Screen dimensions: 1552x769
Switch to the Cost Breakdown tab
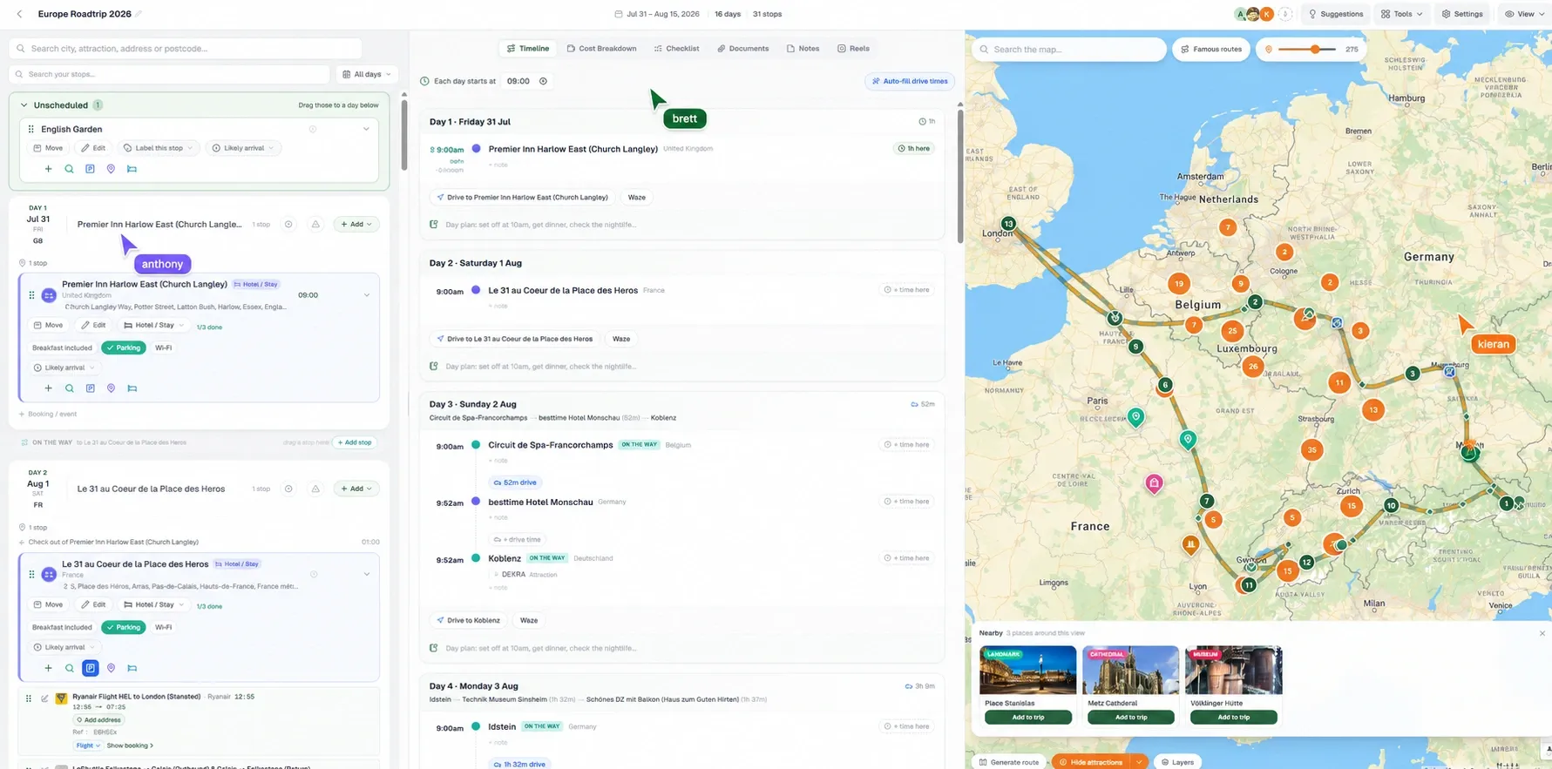pos(601,49)
